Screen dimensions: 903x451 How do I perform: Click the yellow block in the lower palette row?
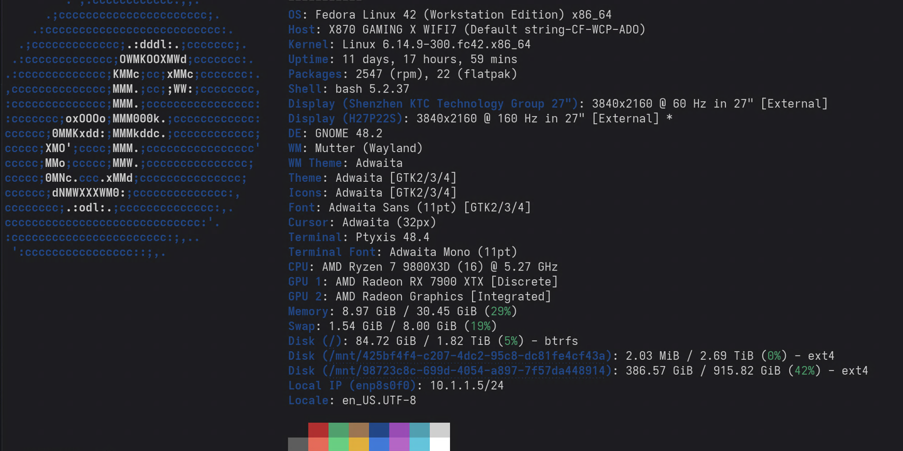point(359,444)
